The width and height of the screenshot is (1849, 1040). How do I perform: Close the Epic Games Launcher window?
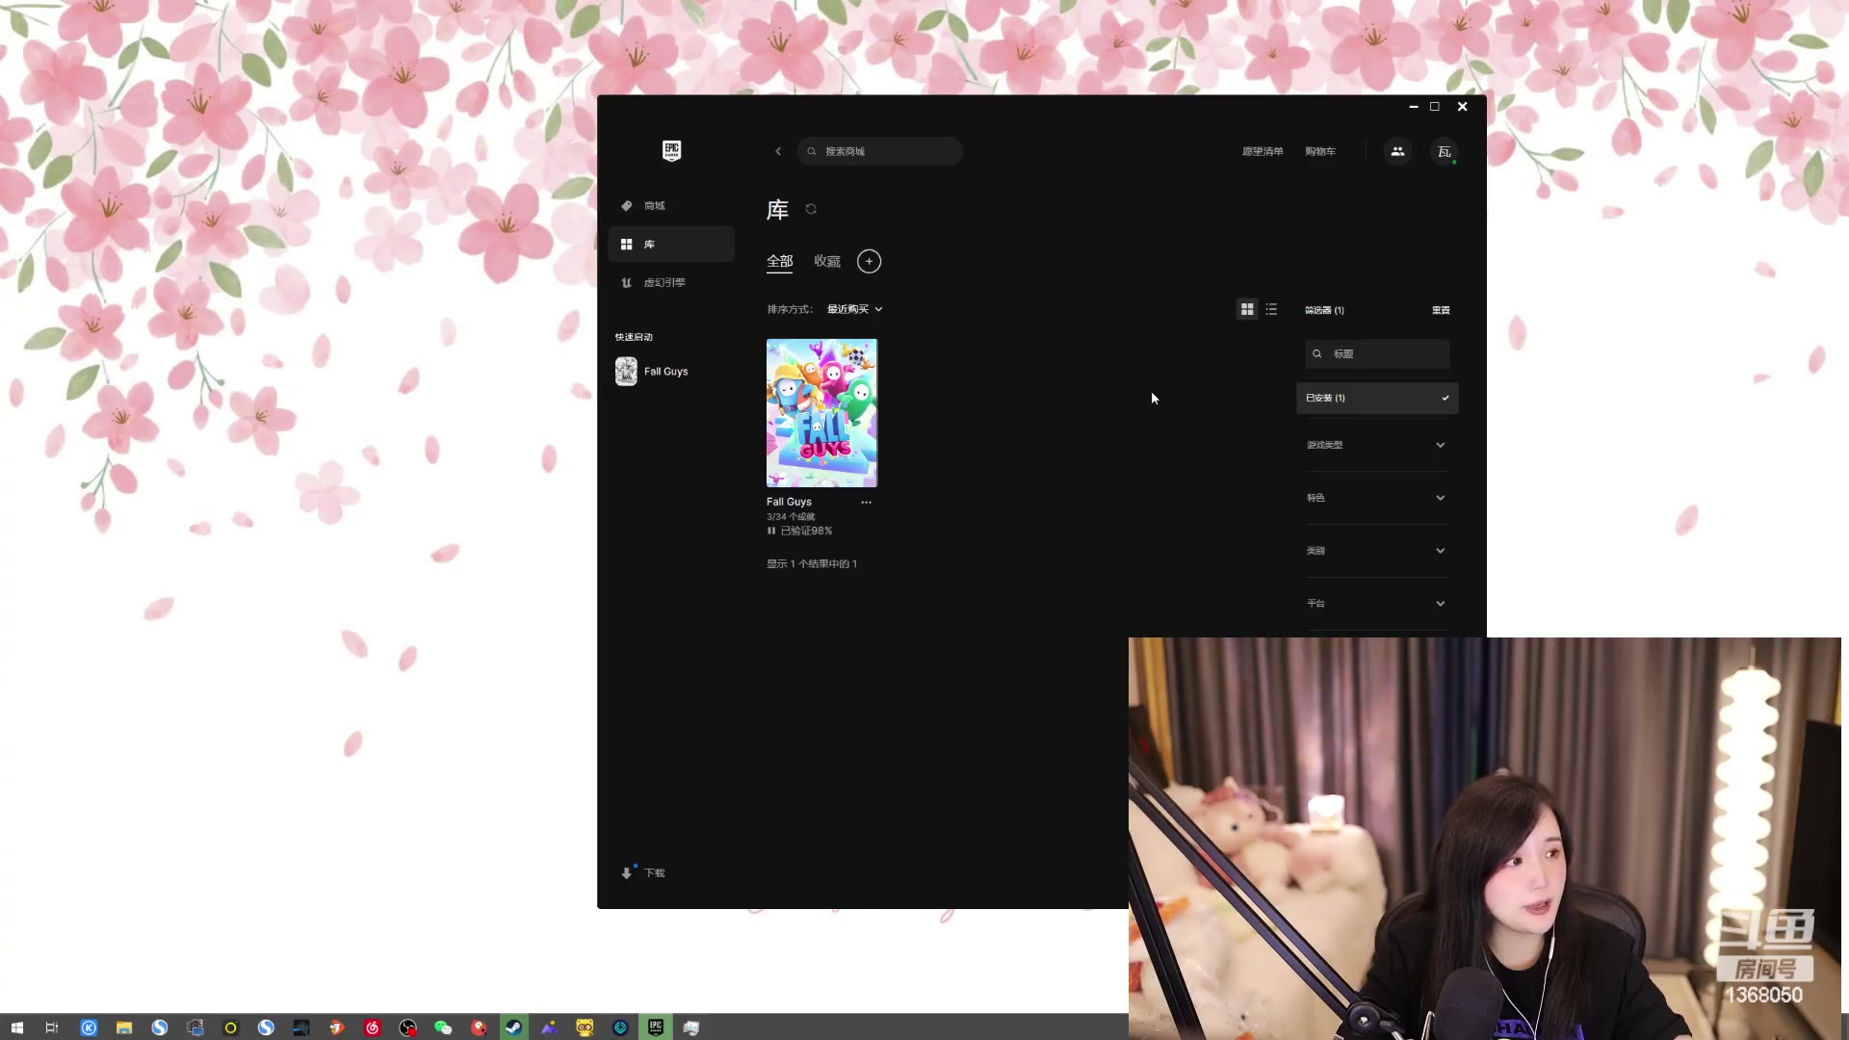[x=1462, y=107]
